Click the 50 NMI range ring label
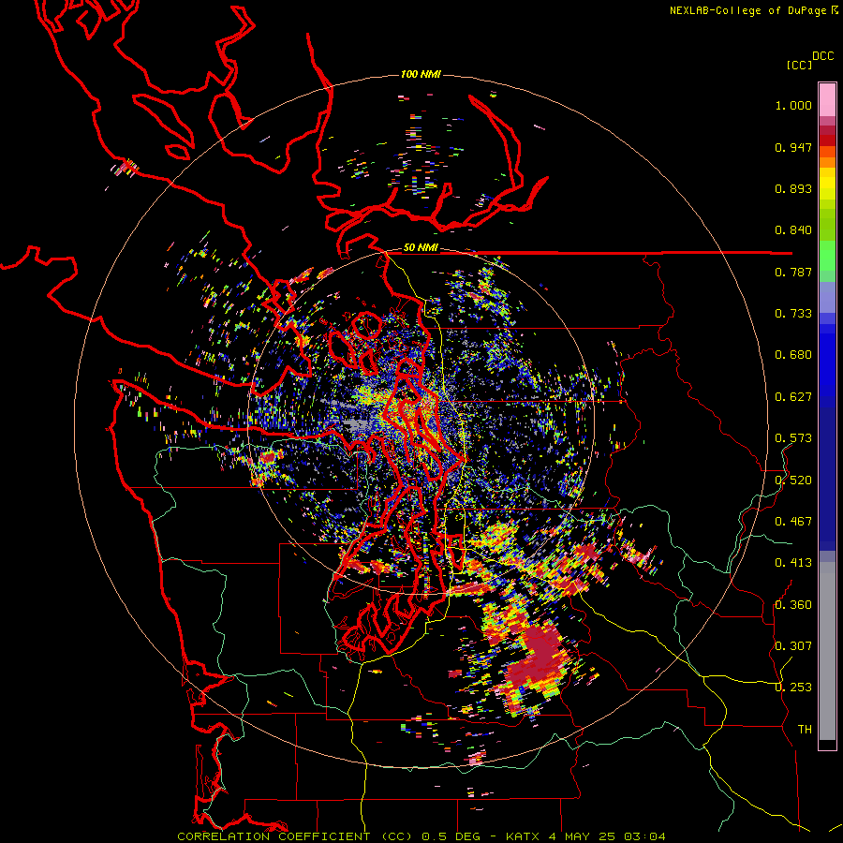 click(421, 248)
